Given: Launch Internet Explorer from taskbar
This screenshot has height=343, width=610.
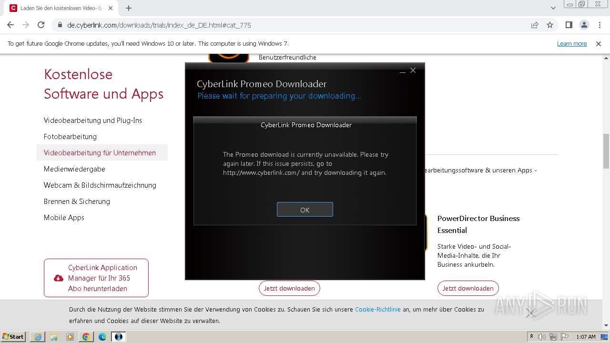Looking at the screenshot, I should 38,336.
